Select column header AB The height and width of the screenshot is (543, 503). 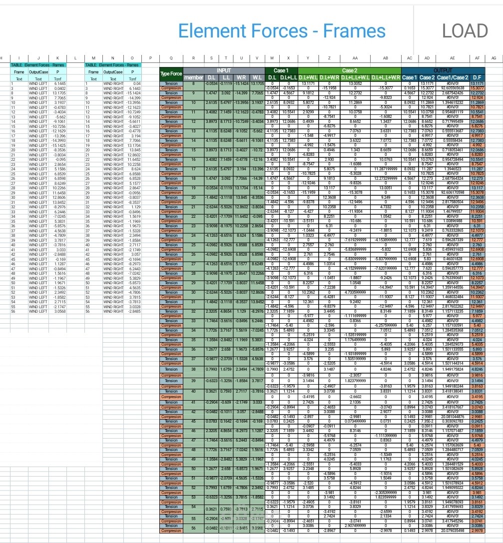[x=385, y=58]
